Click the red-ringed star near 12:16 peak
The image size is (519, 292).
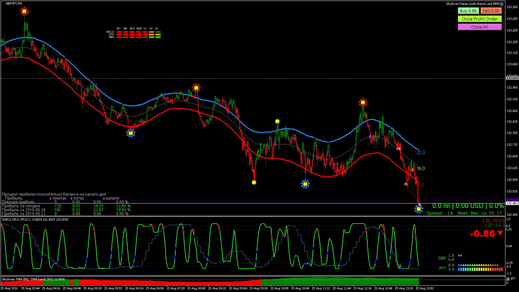pyautogui.click(x=363, y=103)
